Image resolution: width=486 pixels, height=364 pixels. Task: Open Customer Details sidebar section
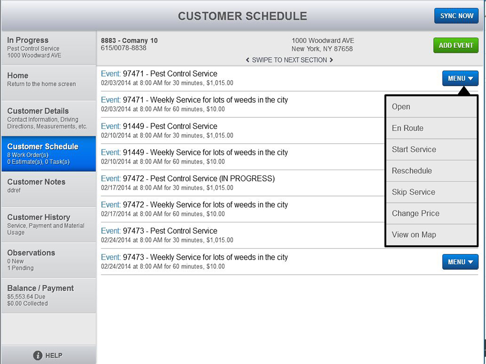point(48,118)
